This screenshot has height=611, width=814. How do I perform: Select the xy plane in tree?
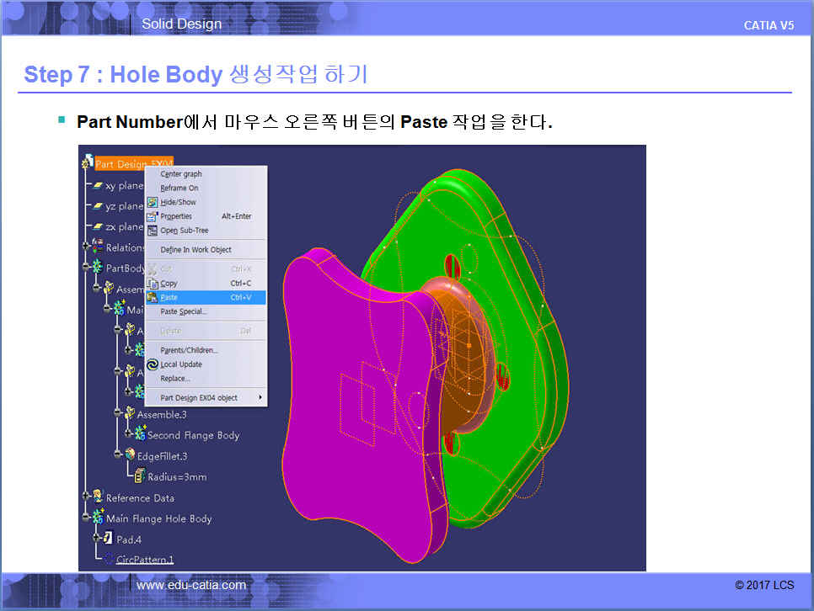124,186
